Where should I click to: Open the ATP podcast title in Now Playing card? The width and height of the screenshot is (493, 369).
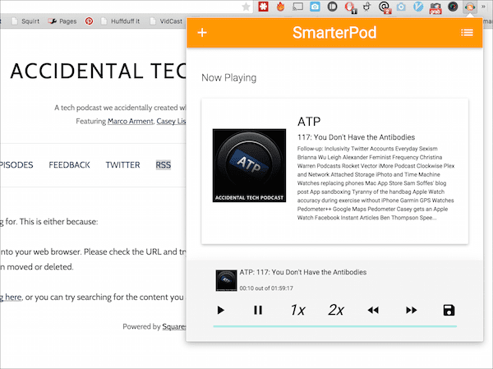(309, 122)
